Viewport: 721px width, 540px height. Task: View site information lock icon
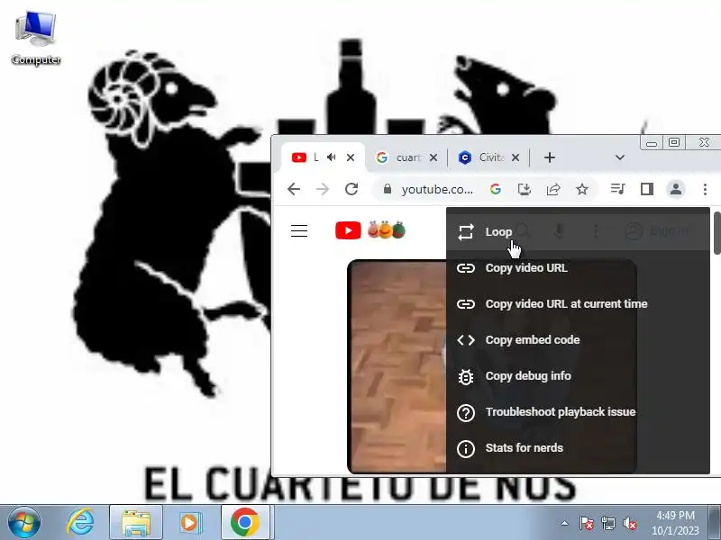[x=388, y=189]
